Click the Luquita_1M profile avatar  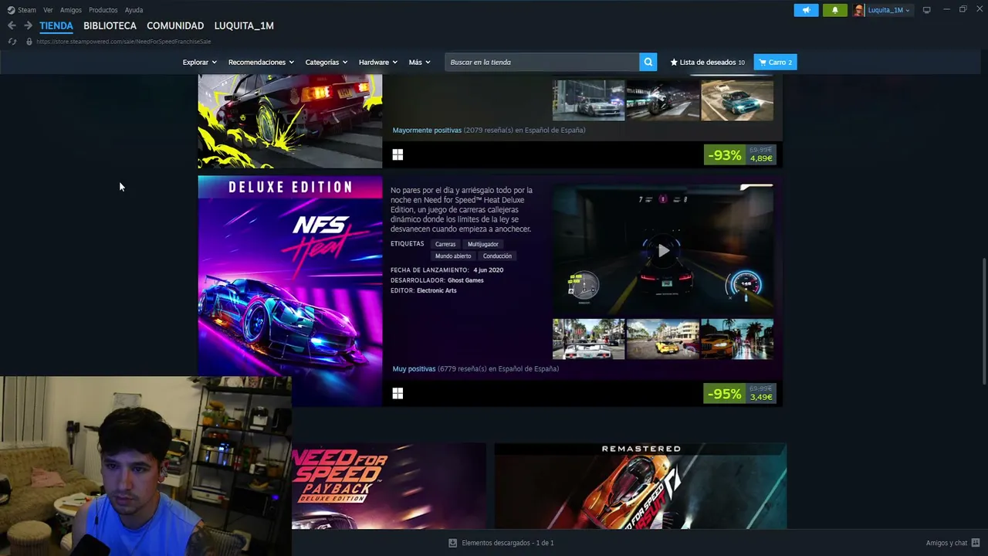coord(858,10)
